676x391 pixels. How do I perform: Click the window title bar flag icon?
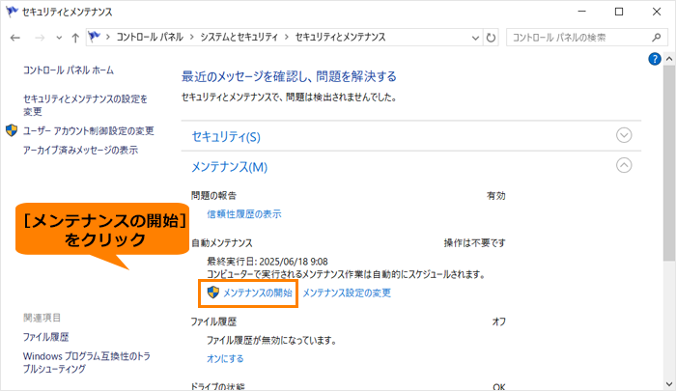(x=12, y=12)
